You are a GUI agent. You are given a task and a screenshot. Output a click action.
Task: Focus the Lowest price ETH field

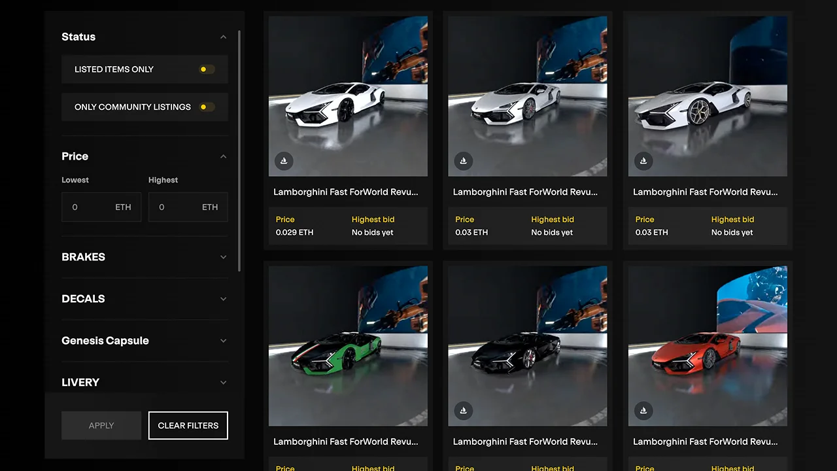101,207
